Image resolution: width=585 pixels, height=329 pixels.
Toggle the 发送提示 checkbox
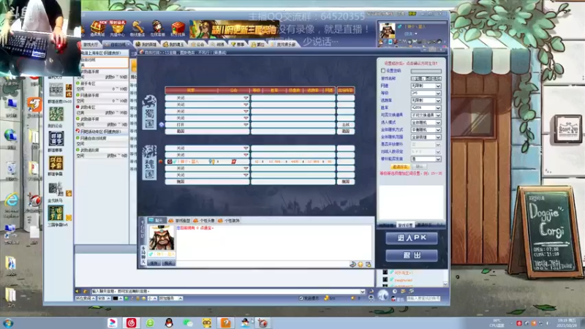[x=301, y=298]
